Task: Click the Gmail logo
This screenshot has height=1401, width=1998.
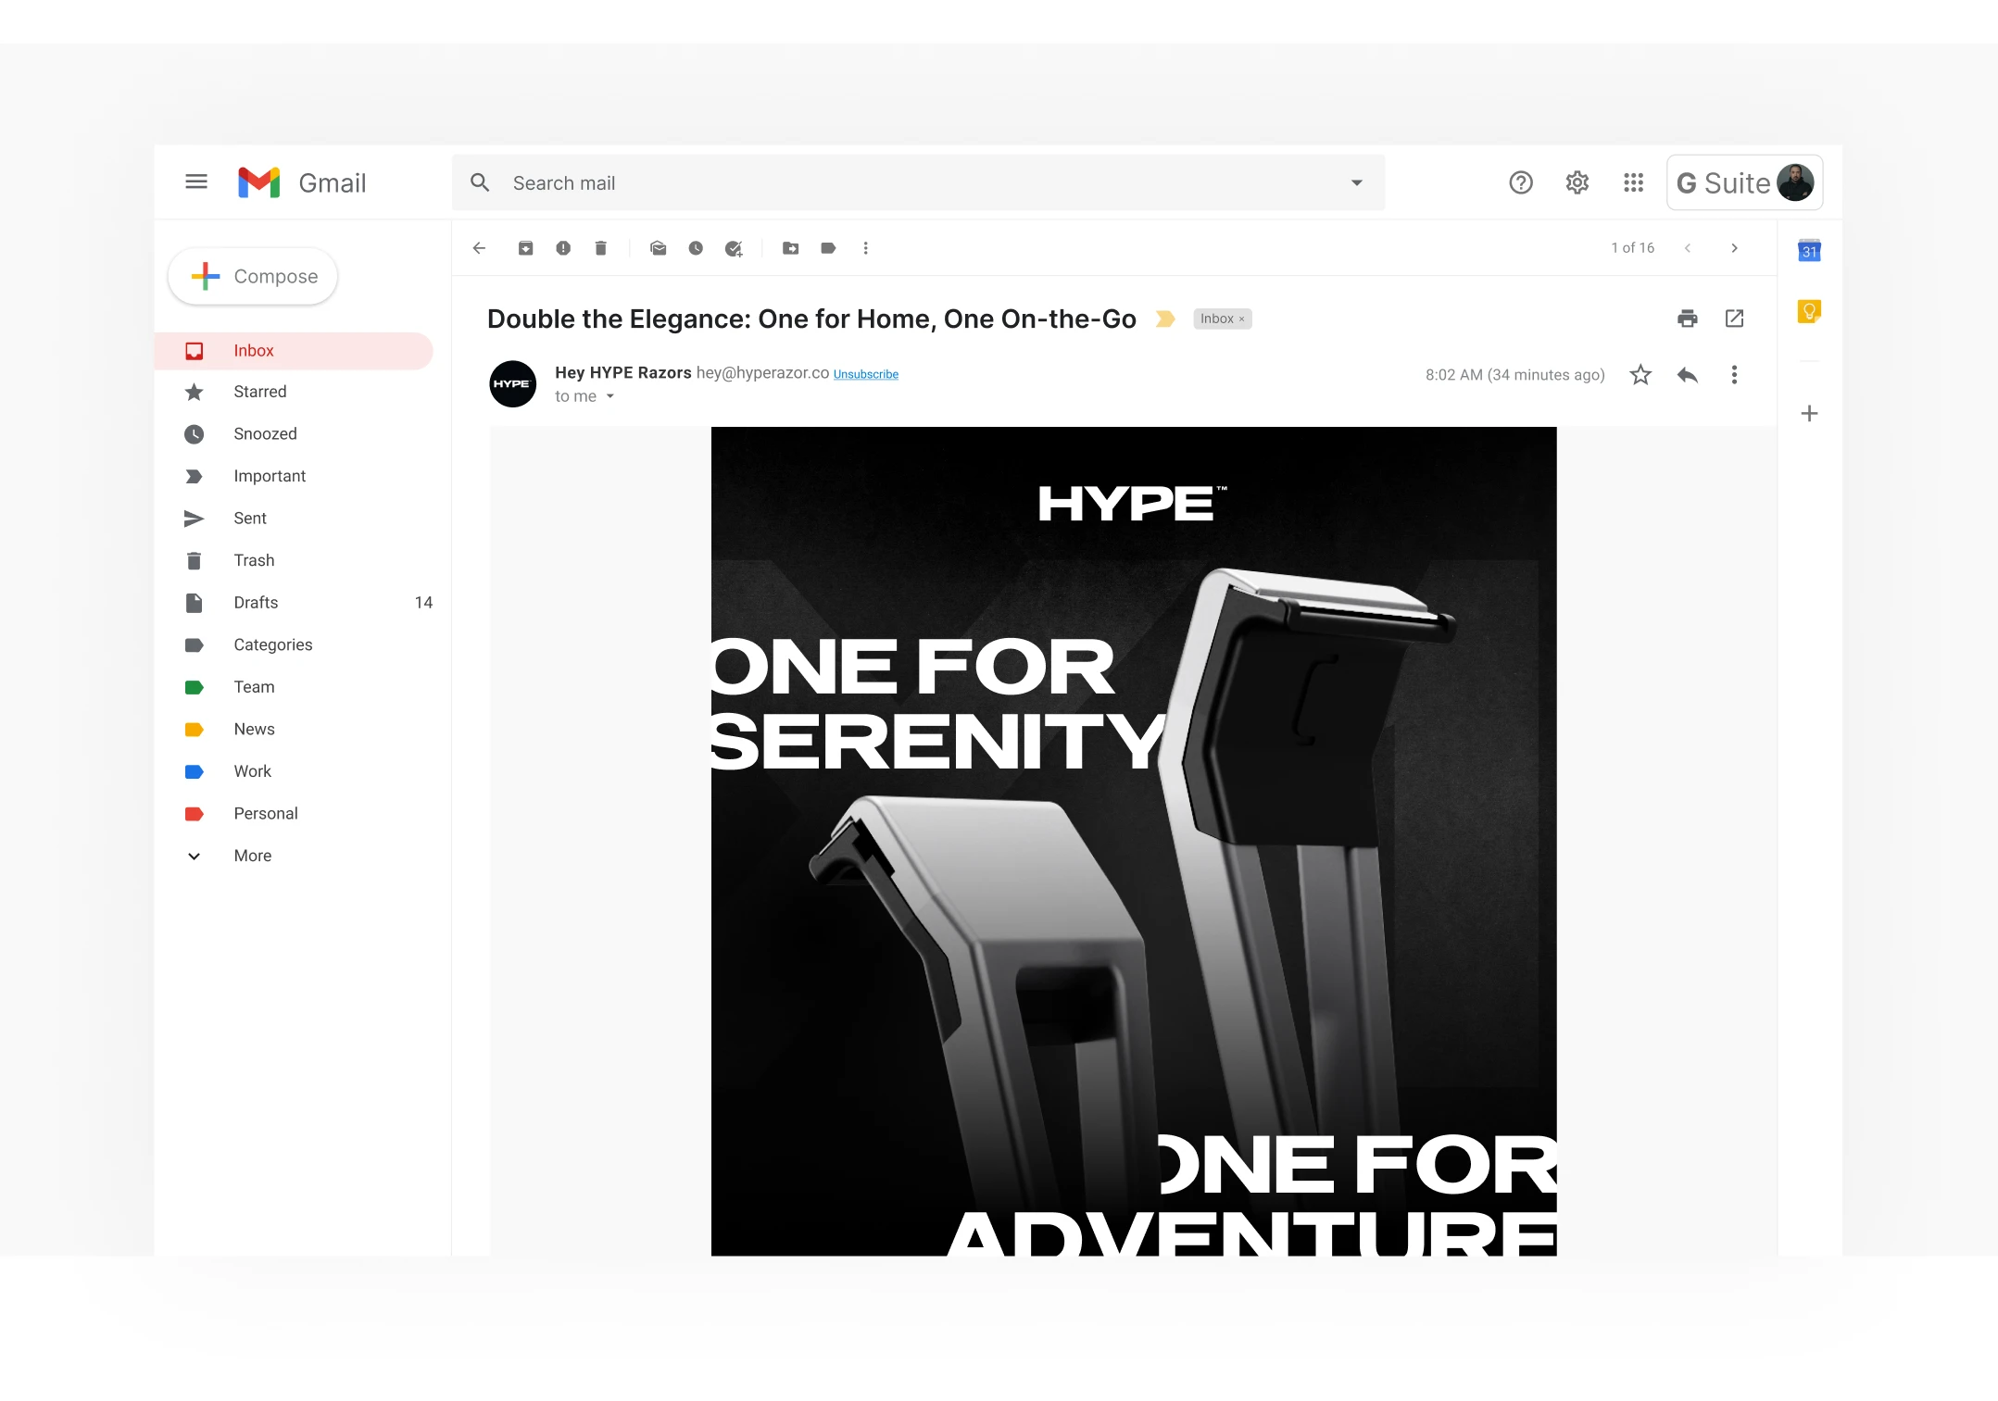Action: click(x=302, y=183)
